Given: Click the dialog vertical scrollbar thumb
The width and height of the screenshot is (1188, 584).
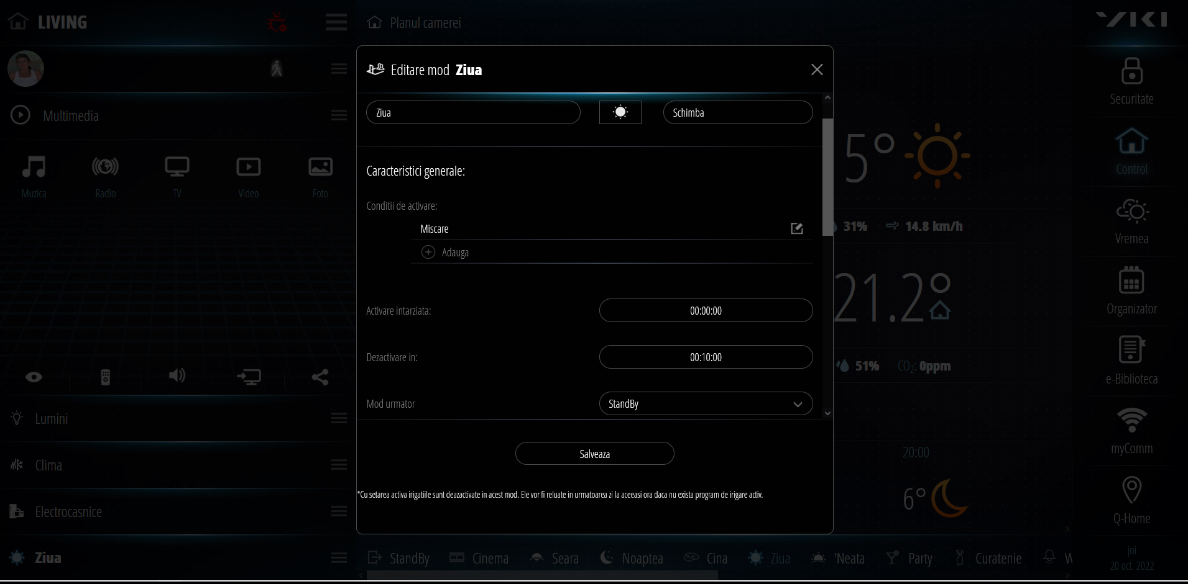Looking at the screenshot, I should coord(827,177).
